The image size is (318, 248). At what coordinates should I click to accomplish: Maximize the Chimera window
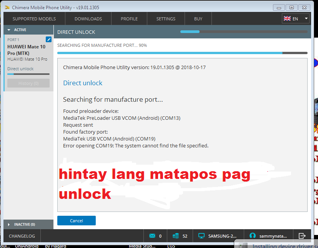click(291, 8)
